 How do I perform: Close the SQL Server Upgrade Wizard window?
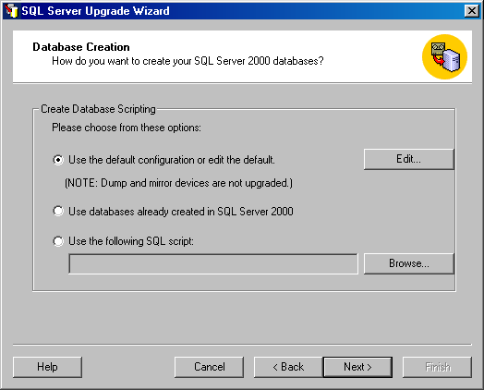(472, 11)
